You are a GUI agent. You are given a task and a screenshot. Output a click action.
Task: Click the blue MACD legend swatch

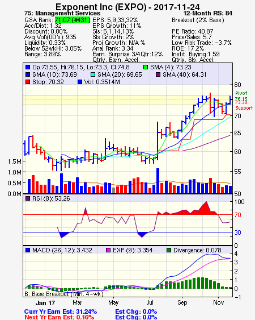(x=28, y=250)
